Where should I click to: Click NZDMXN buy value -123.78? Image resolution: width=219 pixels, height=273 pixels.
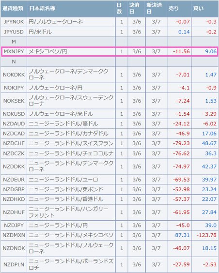pyautogui.click(x=206, y=235)
